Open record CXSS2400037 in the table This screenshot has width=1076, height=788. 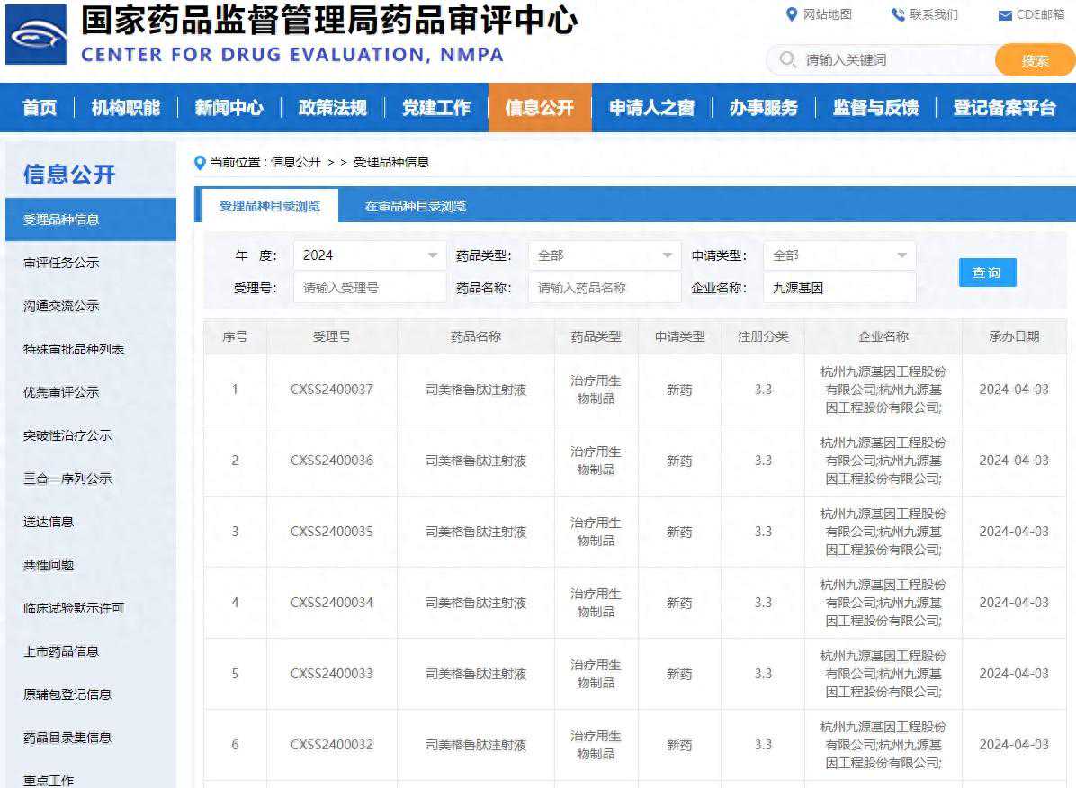coord(329,390)
